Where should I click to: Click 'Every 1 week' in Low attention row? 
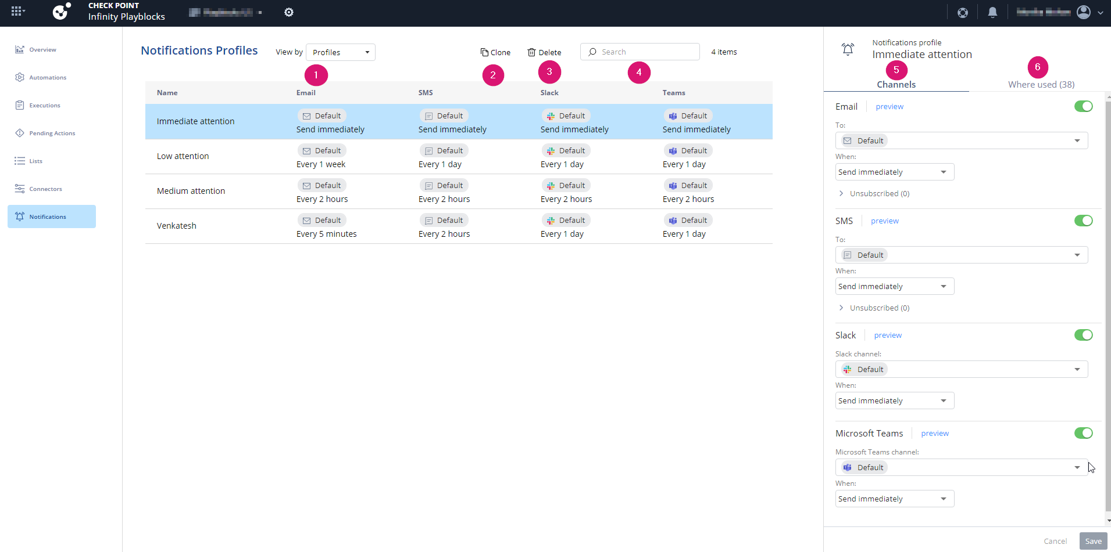point(321,164)
